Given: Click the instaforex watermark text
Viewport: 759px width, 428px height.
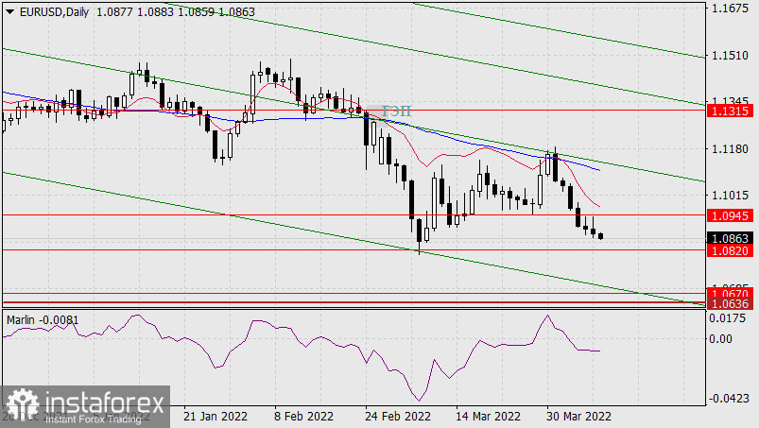Looking at the screenshot, I should 101,404.
